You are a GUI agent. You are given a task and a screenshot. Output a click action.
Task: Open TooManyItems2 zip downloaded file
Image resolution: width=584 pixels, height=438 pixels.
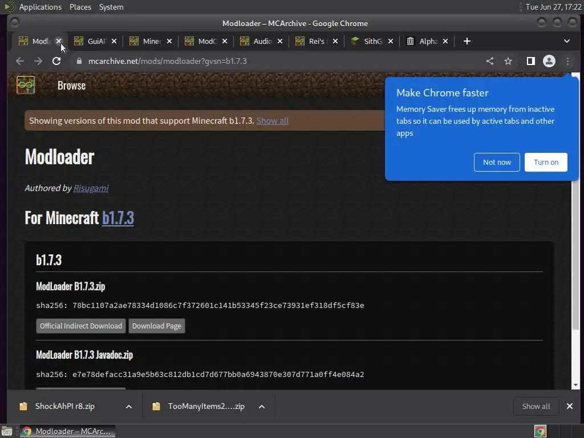click(206, 406)
